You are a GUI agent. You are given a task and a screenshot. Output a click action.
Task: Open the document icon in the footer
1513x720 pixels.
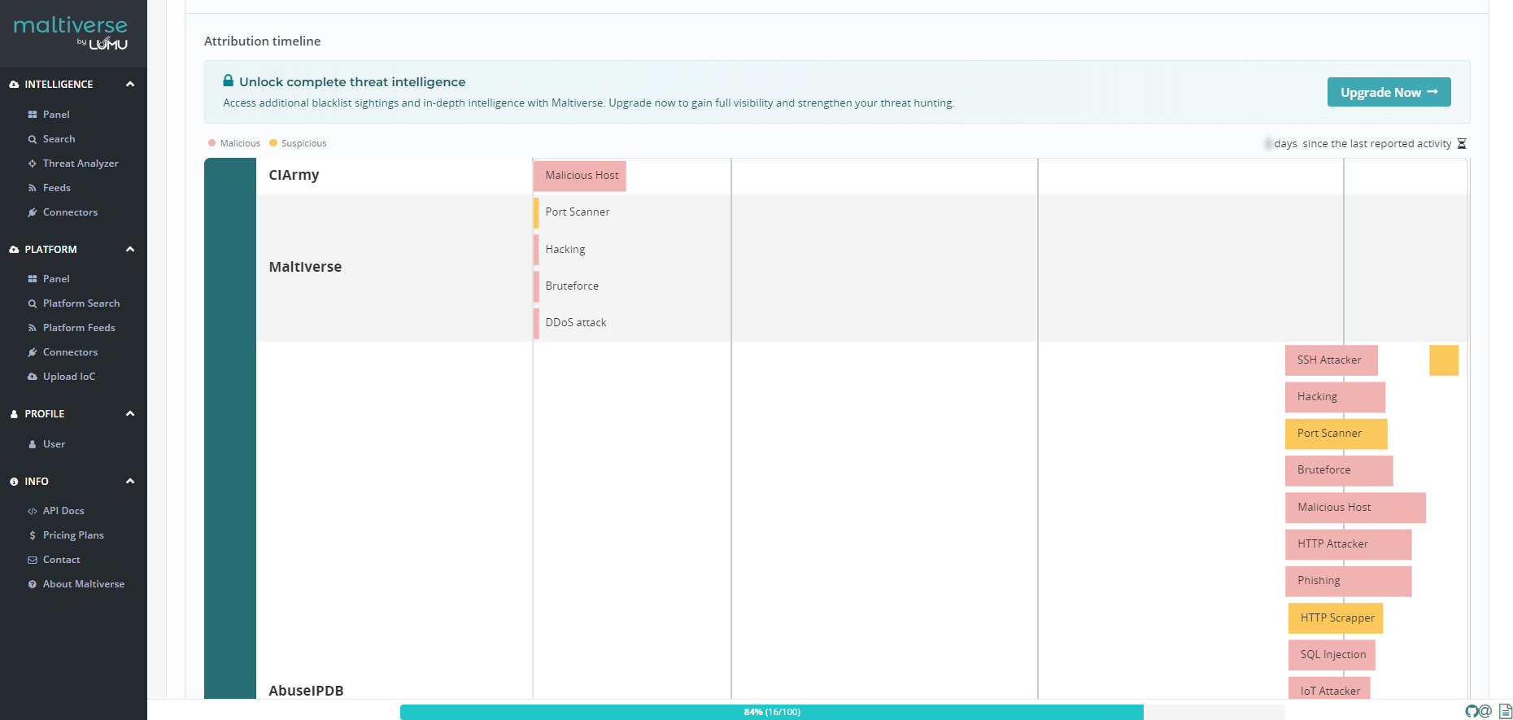click(x=1506, y=711)
